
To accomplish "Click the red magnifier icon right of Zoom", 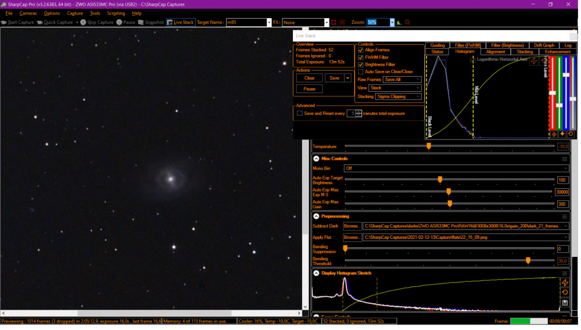I will point(408,22).
